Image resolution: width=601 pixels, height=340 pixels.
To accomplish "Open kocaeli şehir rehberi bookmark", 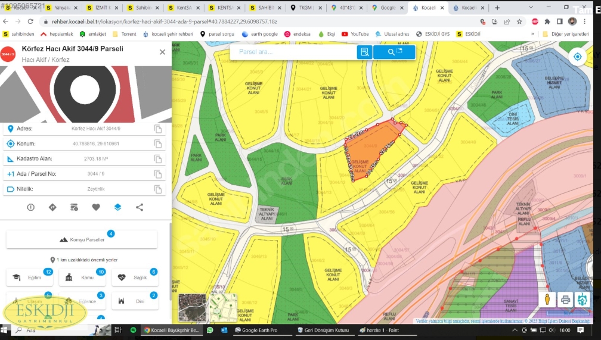I will coord(168,34).
